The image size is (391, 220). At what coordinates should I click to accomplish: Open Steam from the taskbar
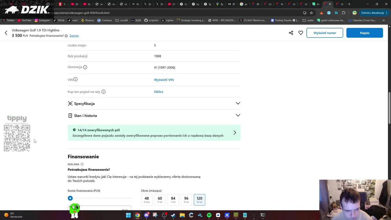[x=173, y=215]
